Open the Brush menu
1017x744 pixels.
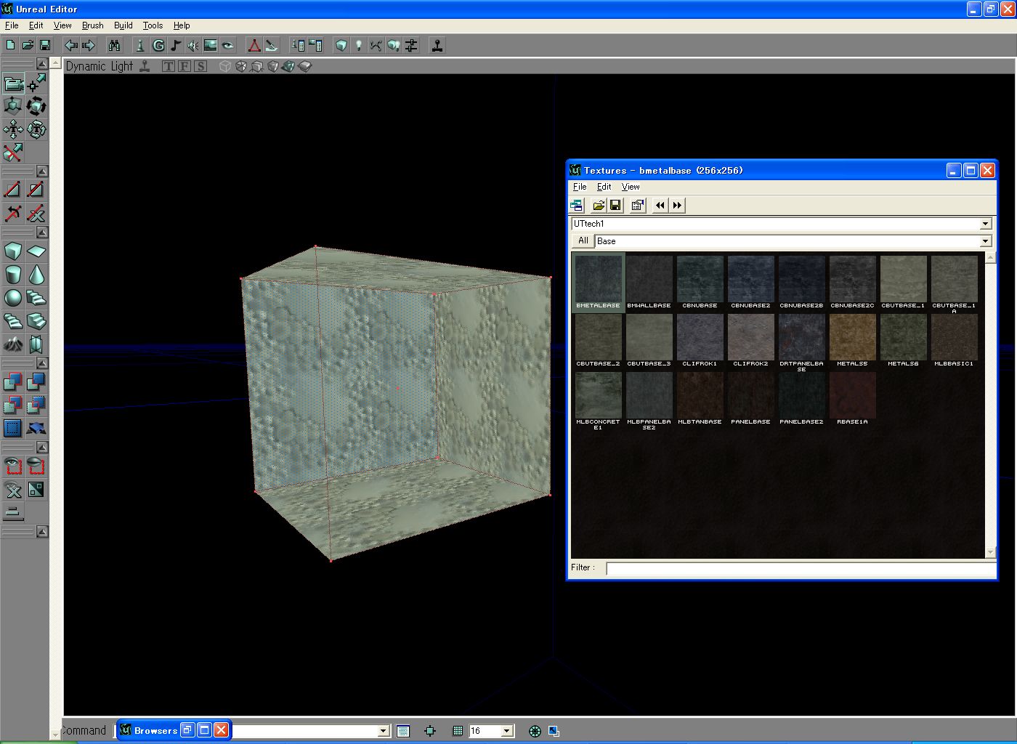pyautogui.click(x=92, y=25)
